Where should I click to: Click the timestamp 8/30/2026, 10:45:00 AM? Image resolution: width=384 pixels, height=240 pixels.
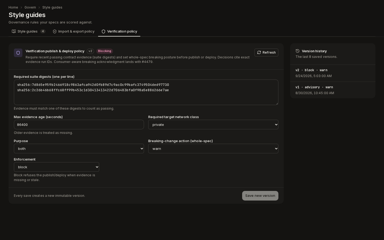(x=315, y=93)
